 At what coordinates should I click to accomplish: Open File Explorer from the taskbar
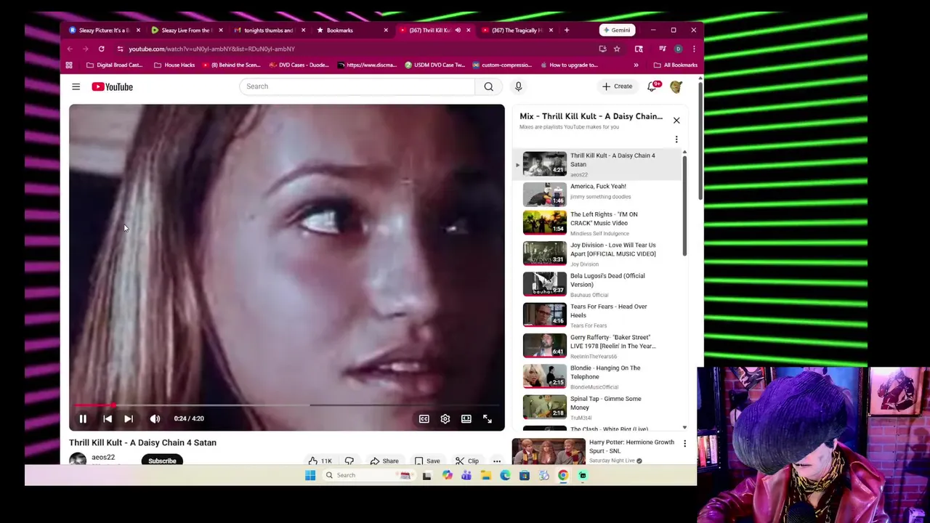486,476
